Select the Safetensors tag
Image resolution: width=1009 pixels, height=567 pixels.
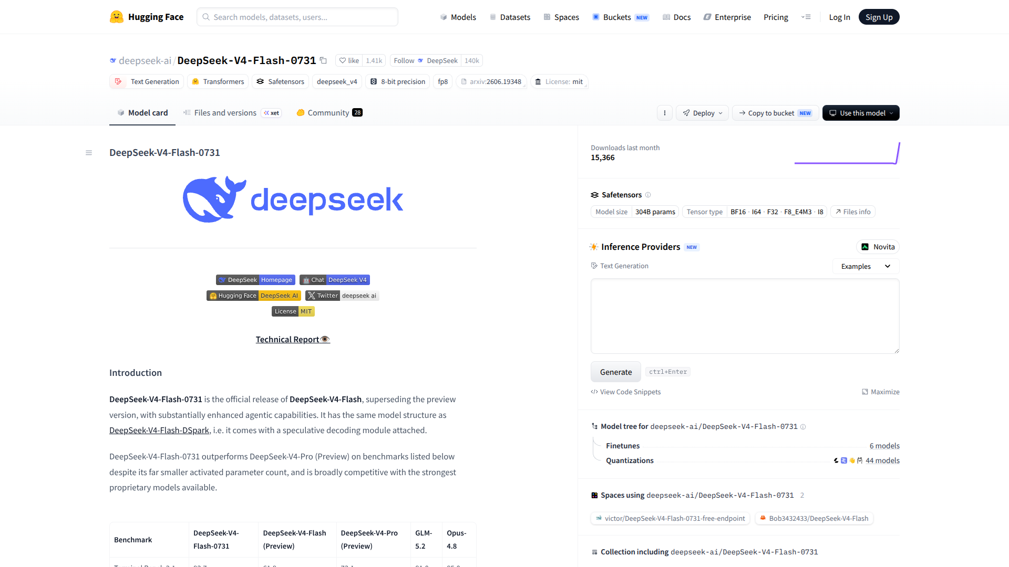(281, 81)
